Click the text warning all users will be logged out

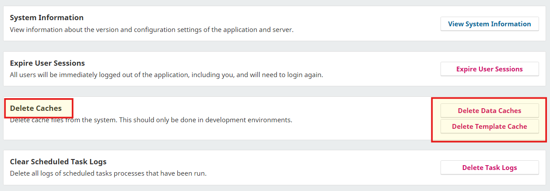[166, 75]
